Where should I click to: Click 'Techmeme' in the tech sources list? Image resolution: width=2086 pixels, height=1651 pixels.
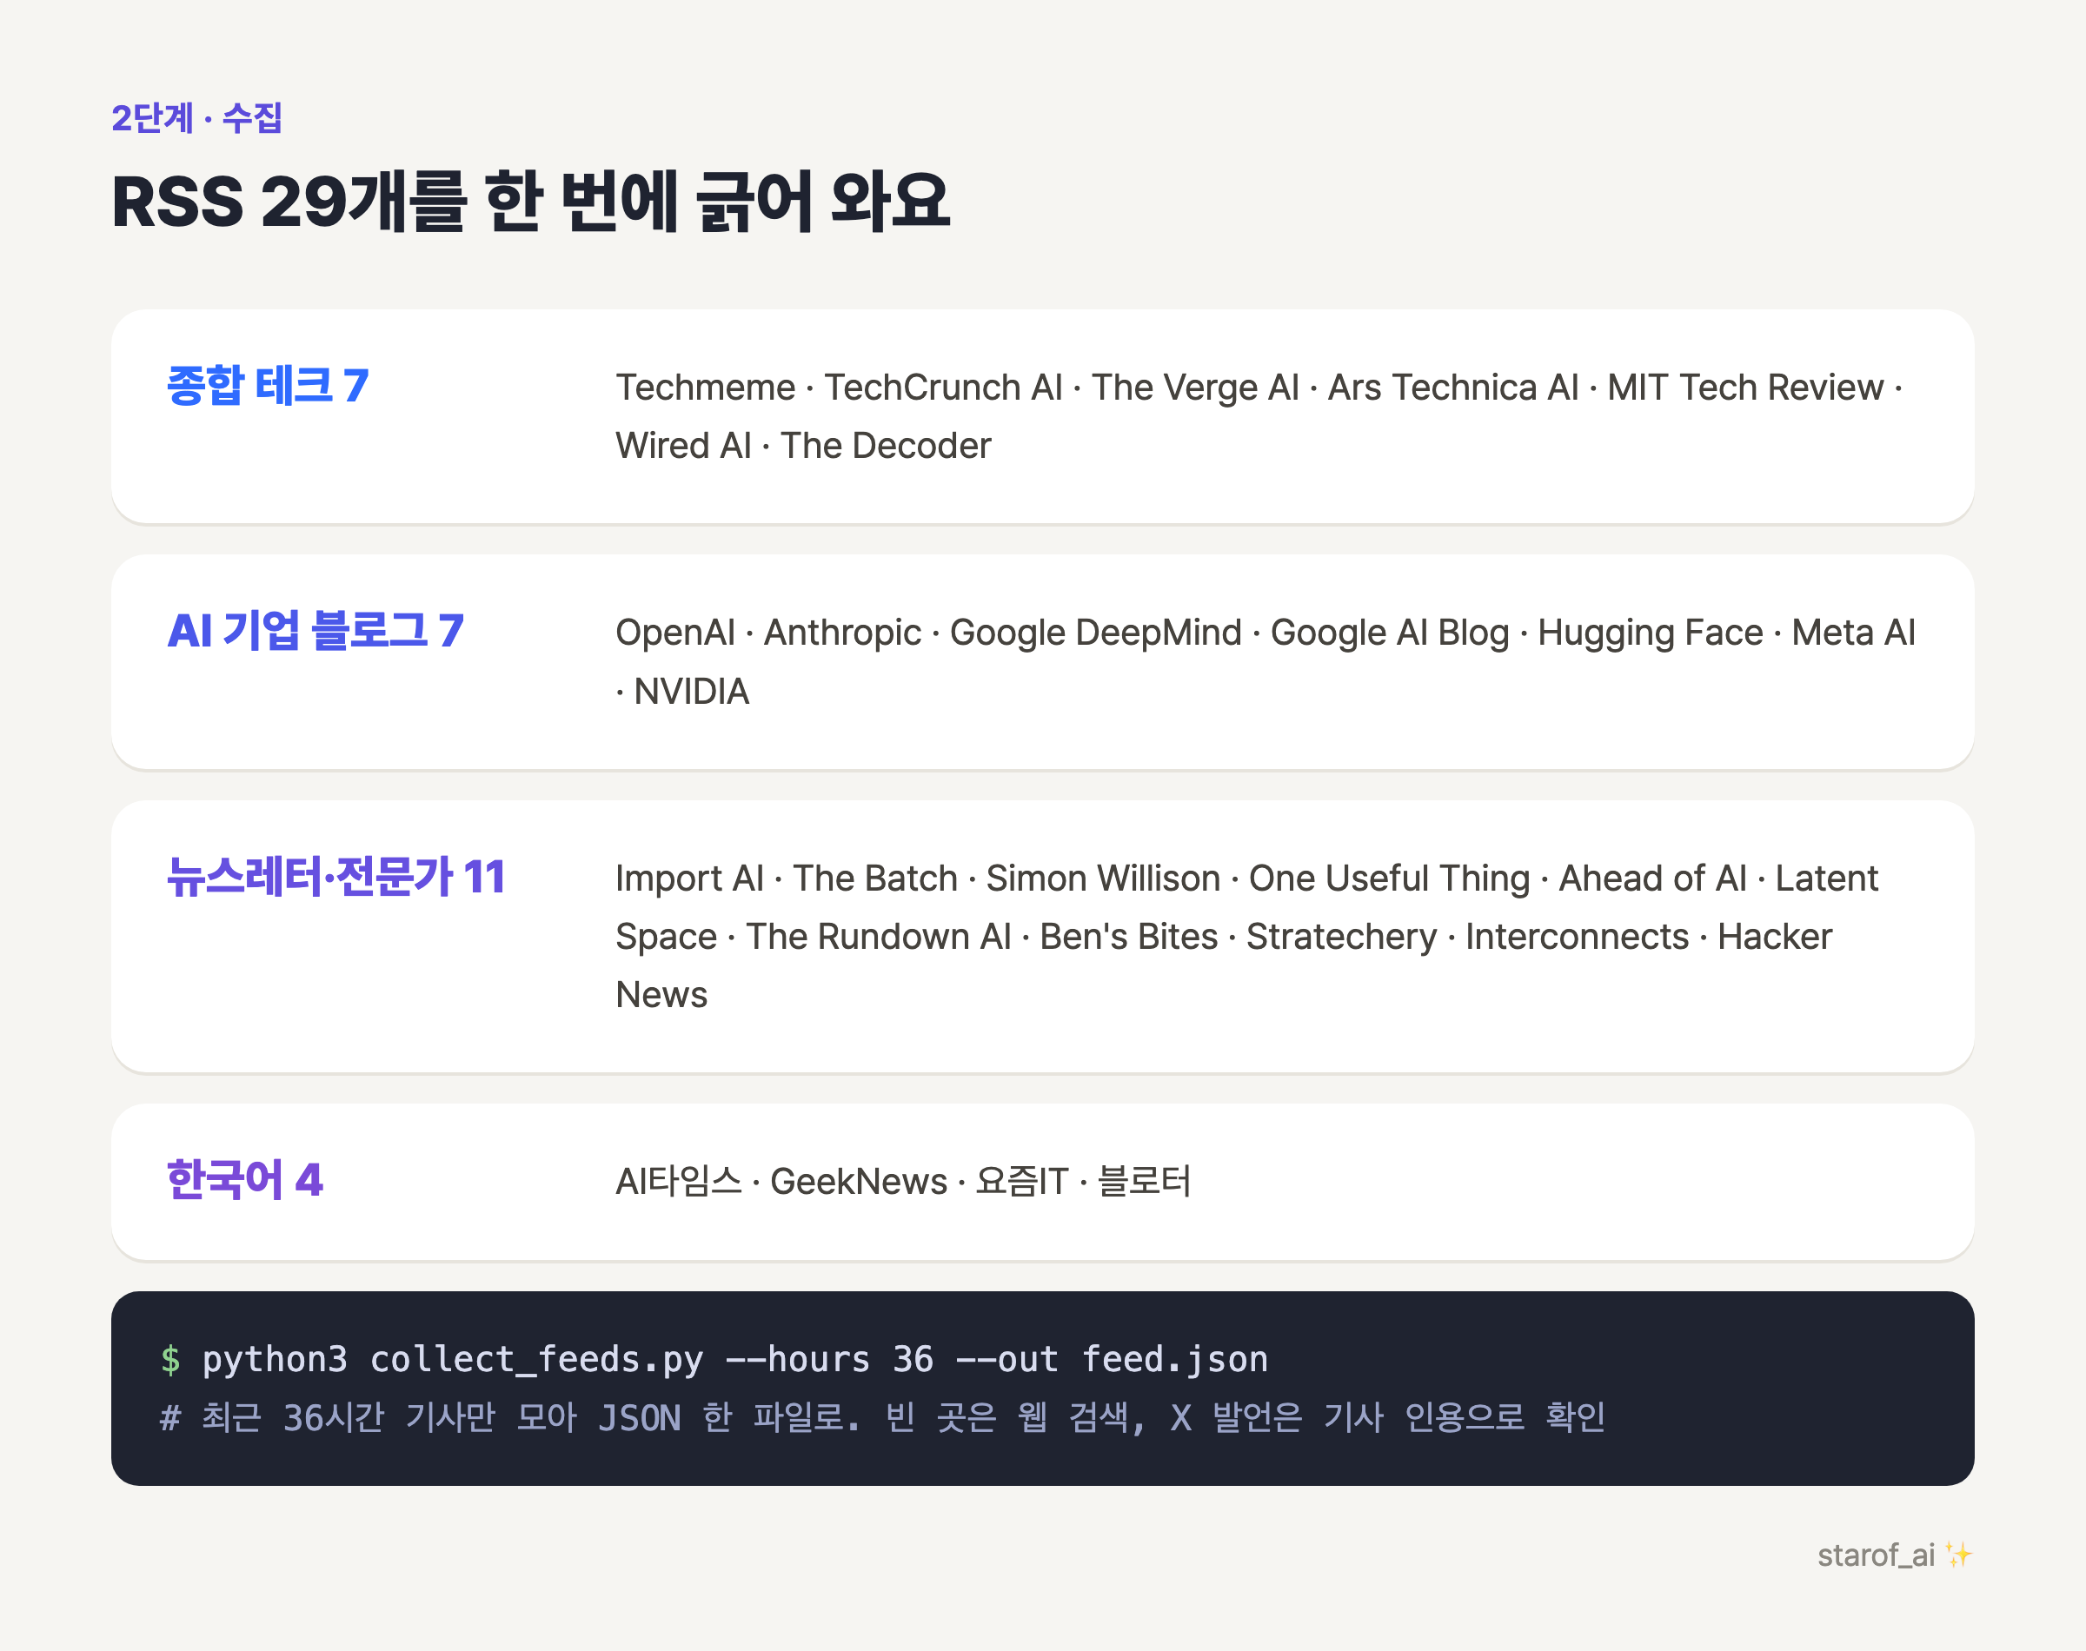click(706, 388)
